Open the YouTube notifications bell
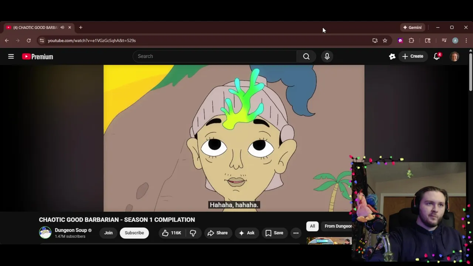Screen dimensions: 473x266 437,56
